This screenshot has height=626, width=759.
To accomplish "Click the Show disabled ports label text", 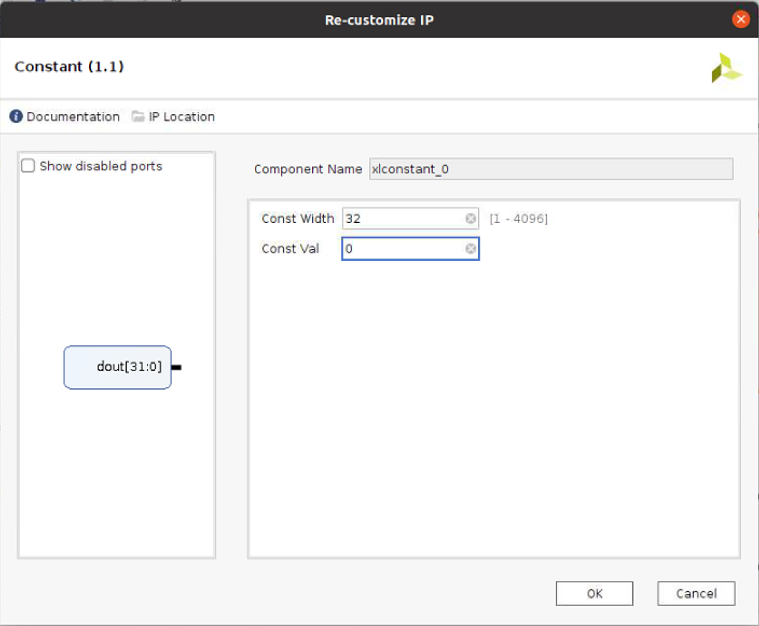I will pos(101,166).
